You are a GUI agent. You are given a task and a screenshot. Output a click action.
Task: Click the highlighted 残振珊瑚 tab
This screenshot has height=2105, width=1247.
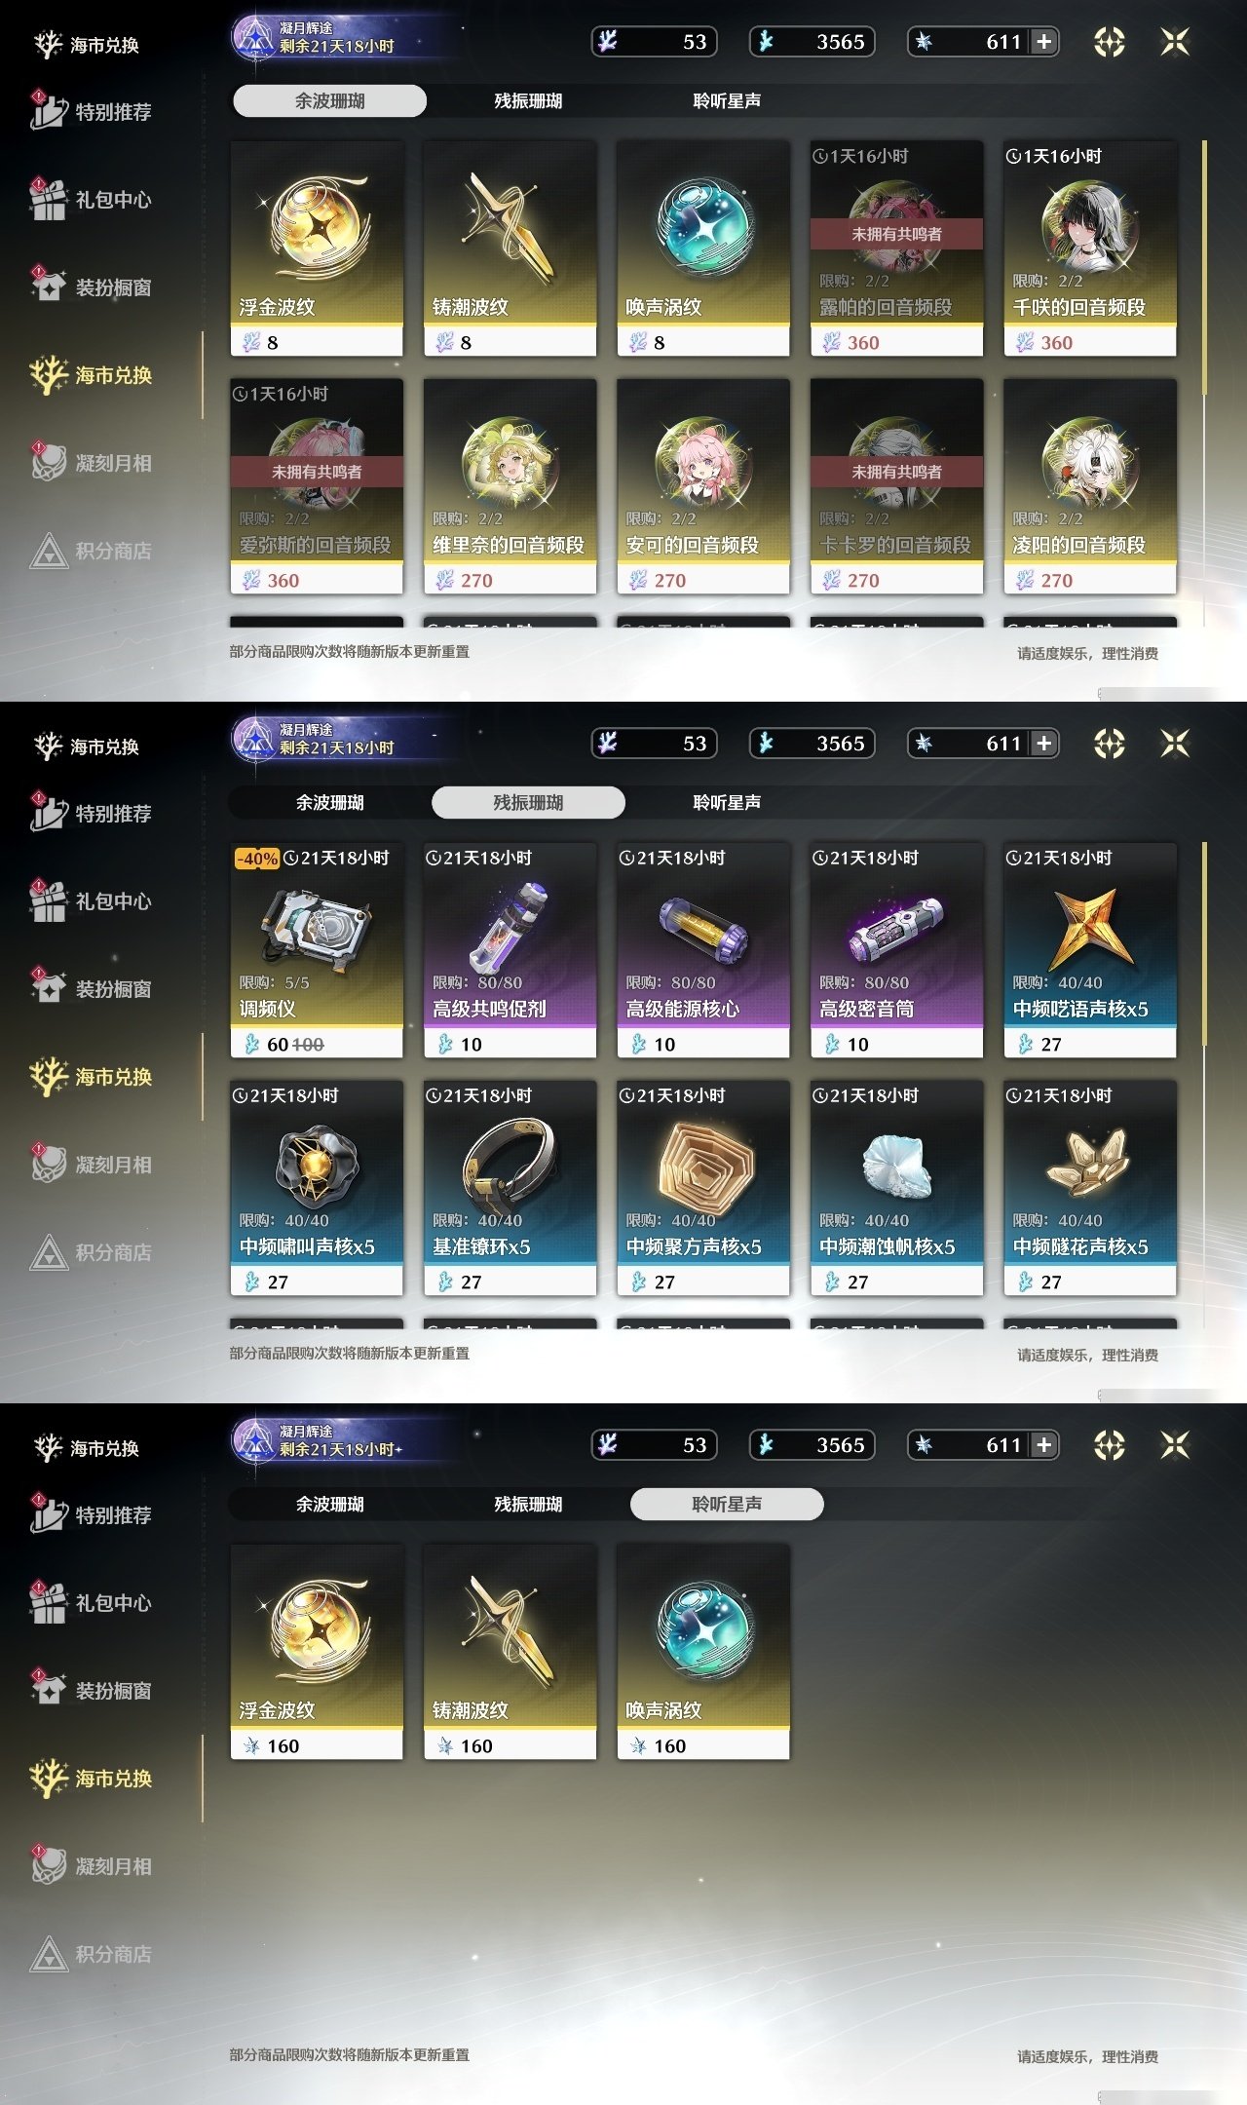(x=528, y=802)
